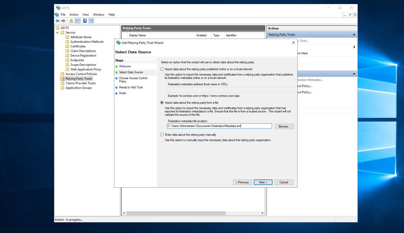Click the AD FS icon in the title bar
This screenshot has width=404, height=233.
(58, 8)
